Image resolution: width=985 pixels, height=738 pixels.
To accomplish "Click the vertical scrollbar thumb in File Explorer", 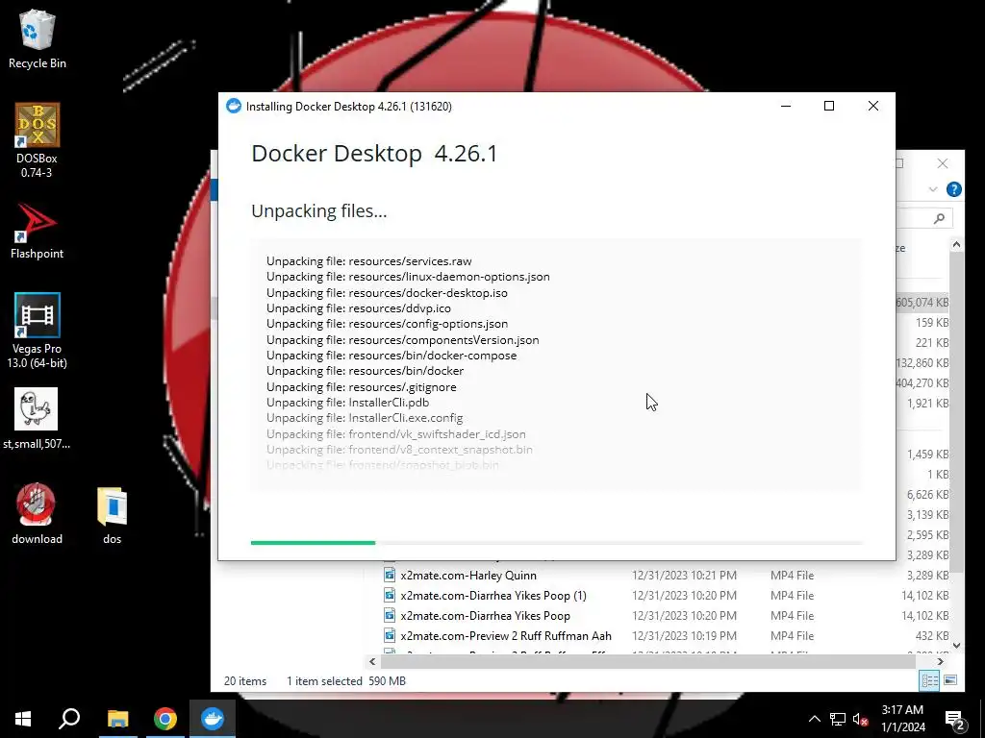I will coord(956,411).
